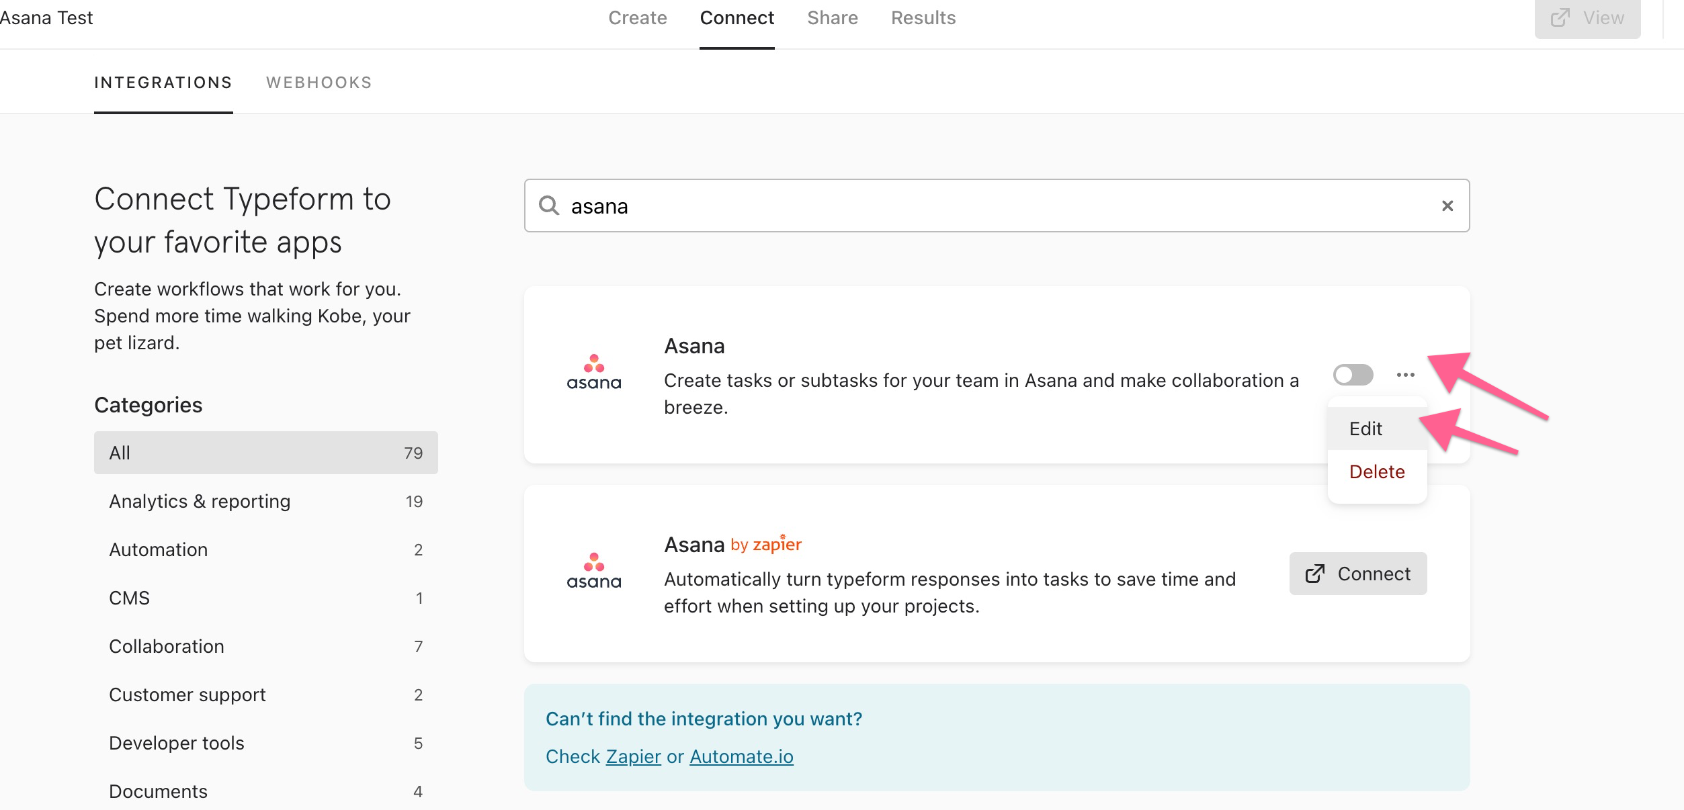Choose Delete from the Asana menu
The image size is (1684, 810).
click(x=1377, y=471)
